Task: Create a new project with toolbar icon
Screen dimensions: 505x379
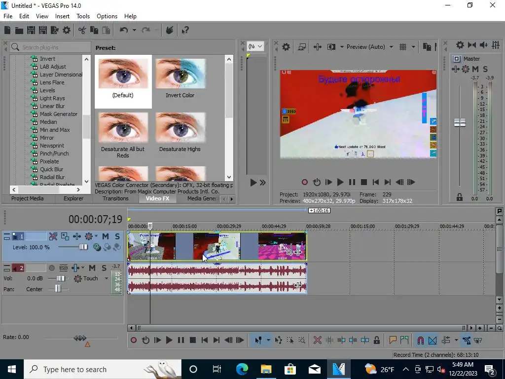Action: point(7,30)
